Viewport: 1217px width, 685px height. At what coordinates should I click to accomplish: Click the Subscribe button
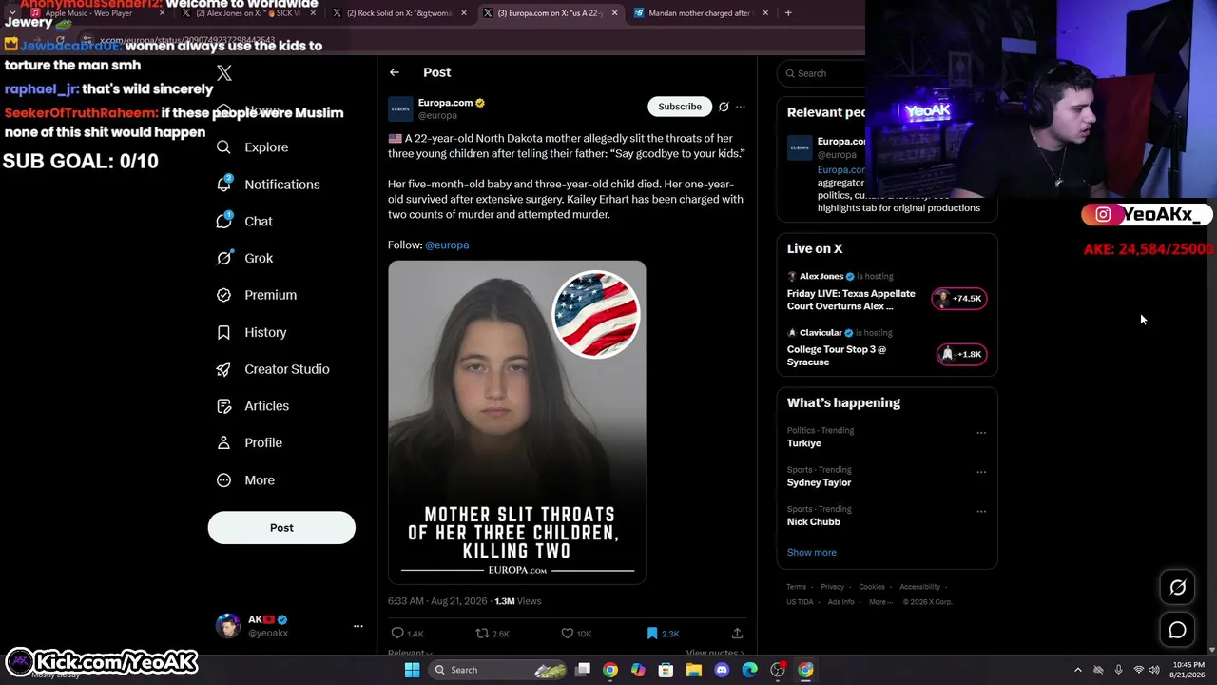click(680, 107)
